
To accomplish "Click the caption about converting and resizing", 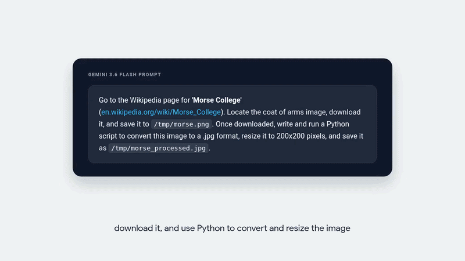I will (x=232, y=228).
